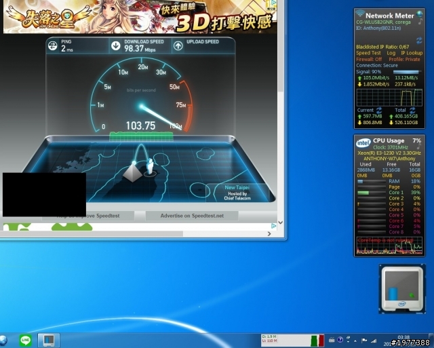This screenshot has height=348, width=434.
Task: Click the pyramid server marker on map
Action: pos(132,173)
